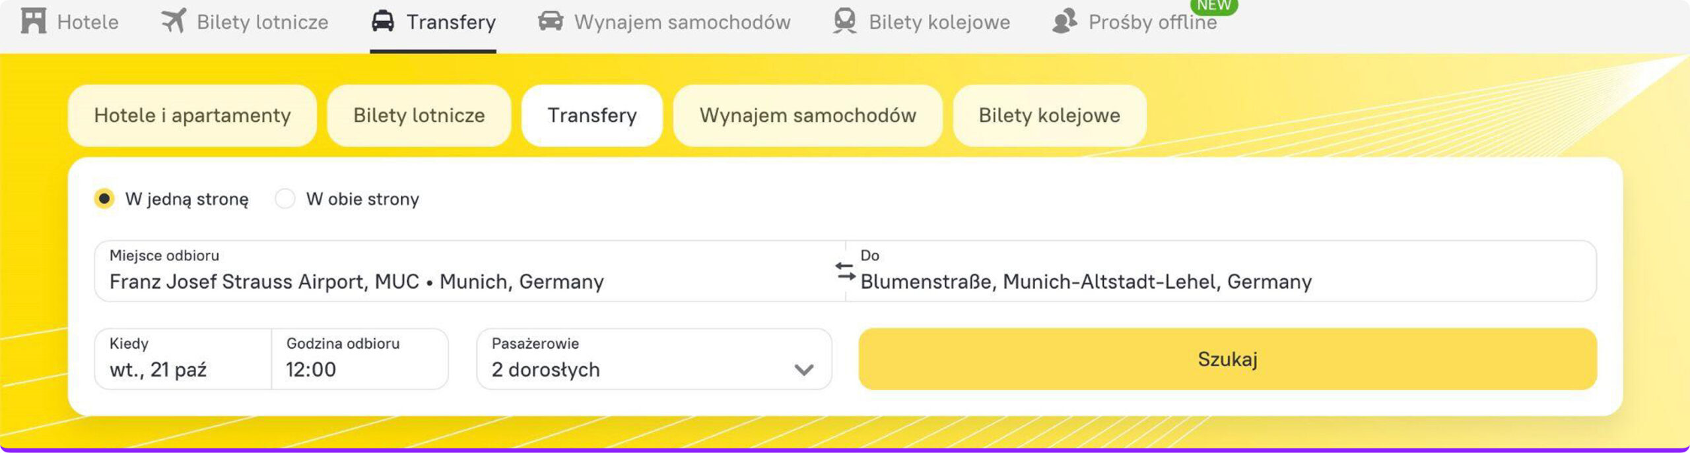Open the Kiedy date picker

(x=183, y=359)
